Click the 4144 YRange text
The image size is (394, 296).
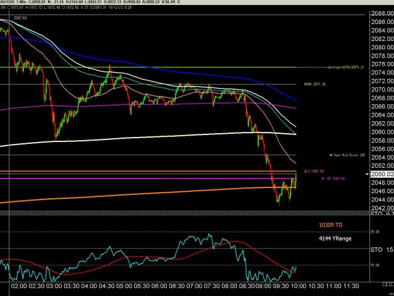[x=335, y=239]
